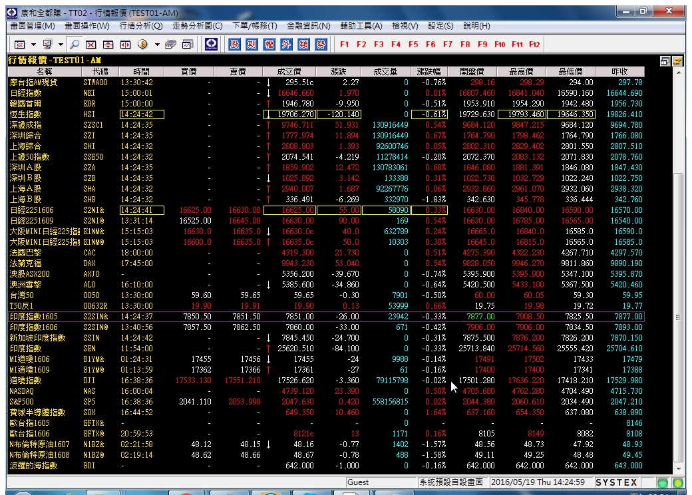Click the quote panel restore window icon
Image resolution: width=692 pixels, height=495 pixels.
pos(665,61)
